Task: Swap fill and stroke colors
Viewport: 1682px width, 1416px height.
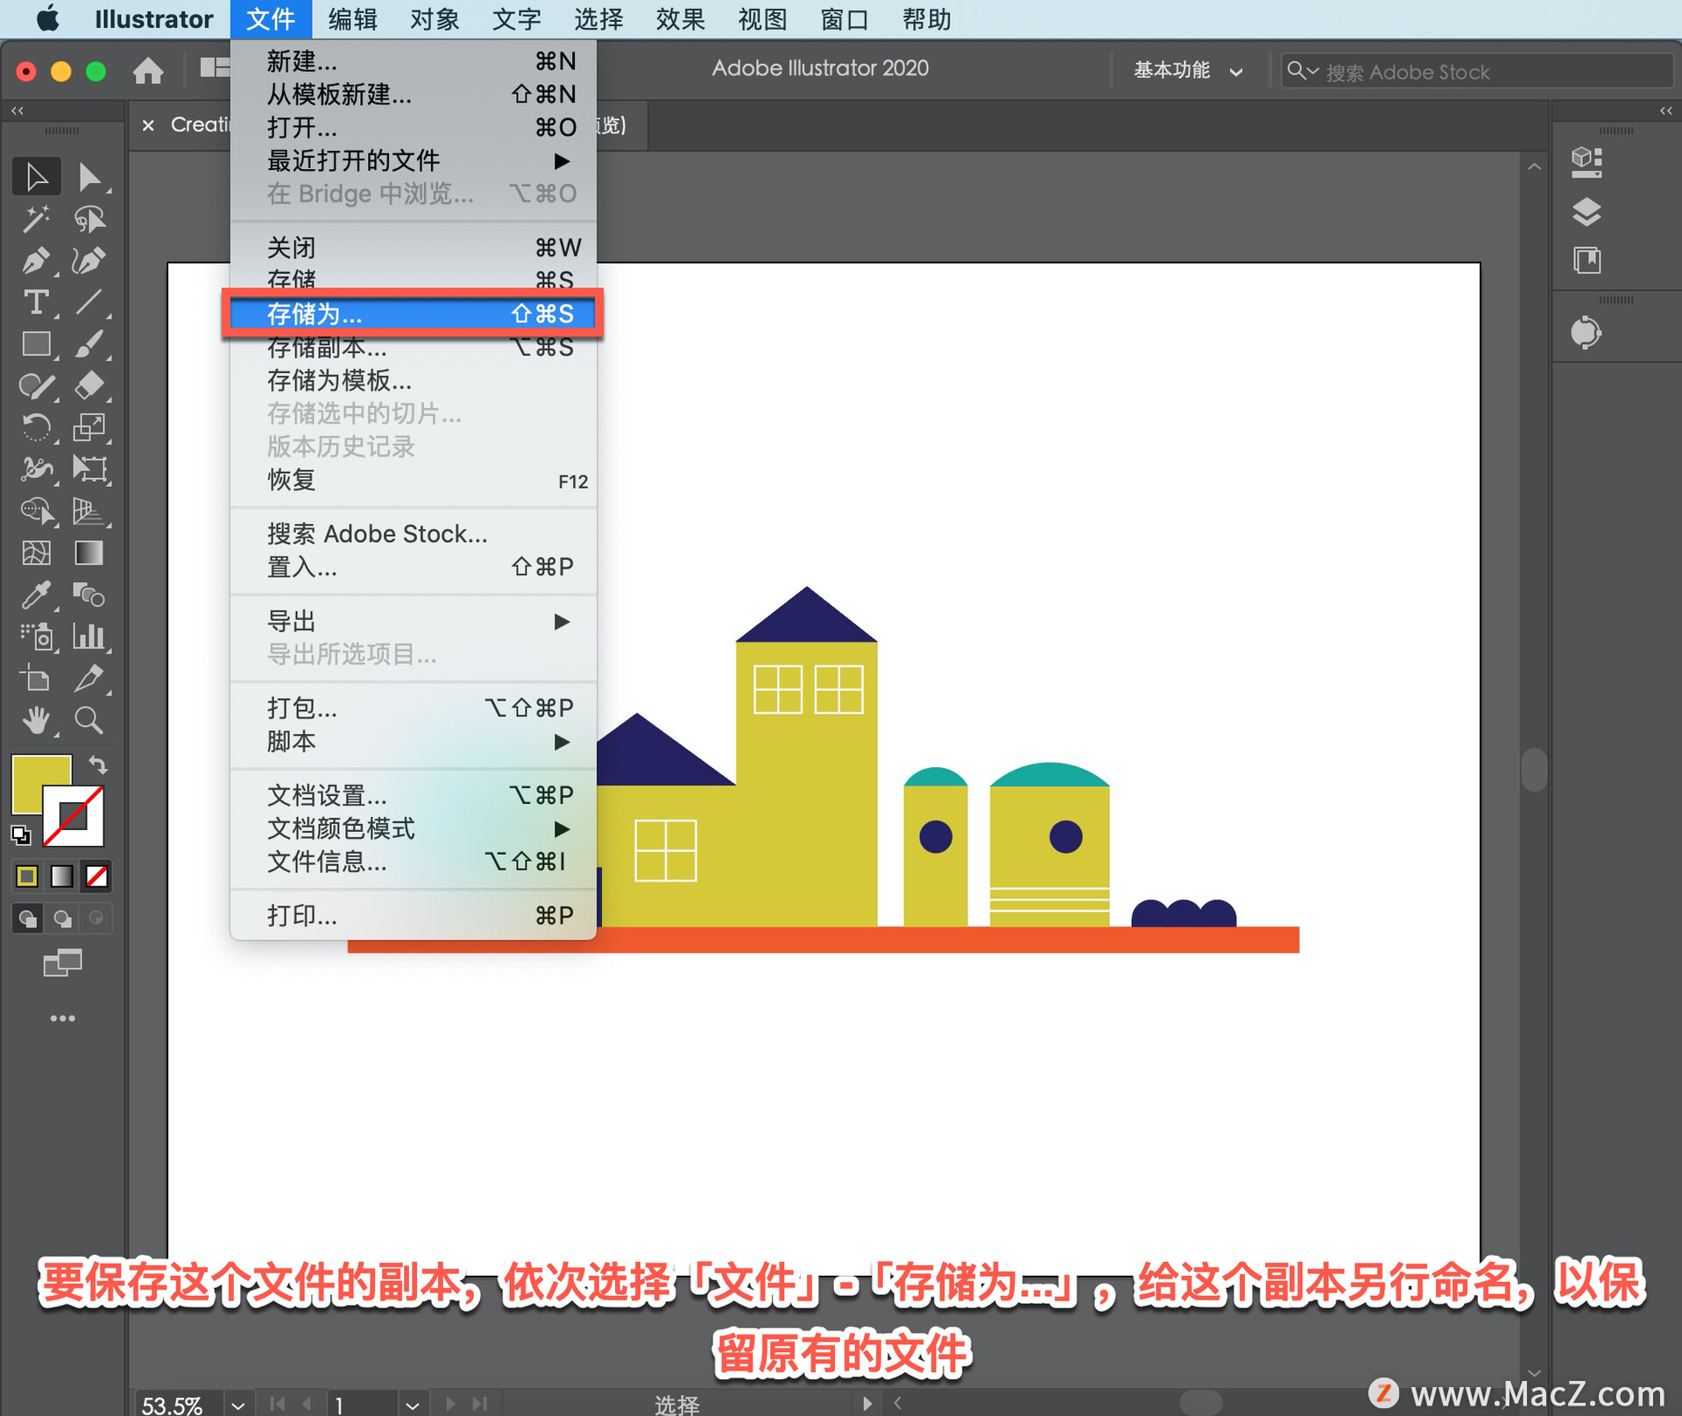Action: [x=98, y=765]
